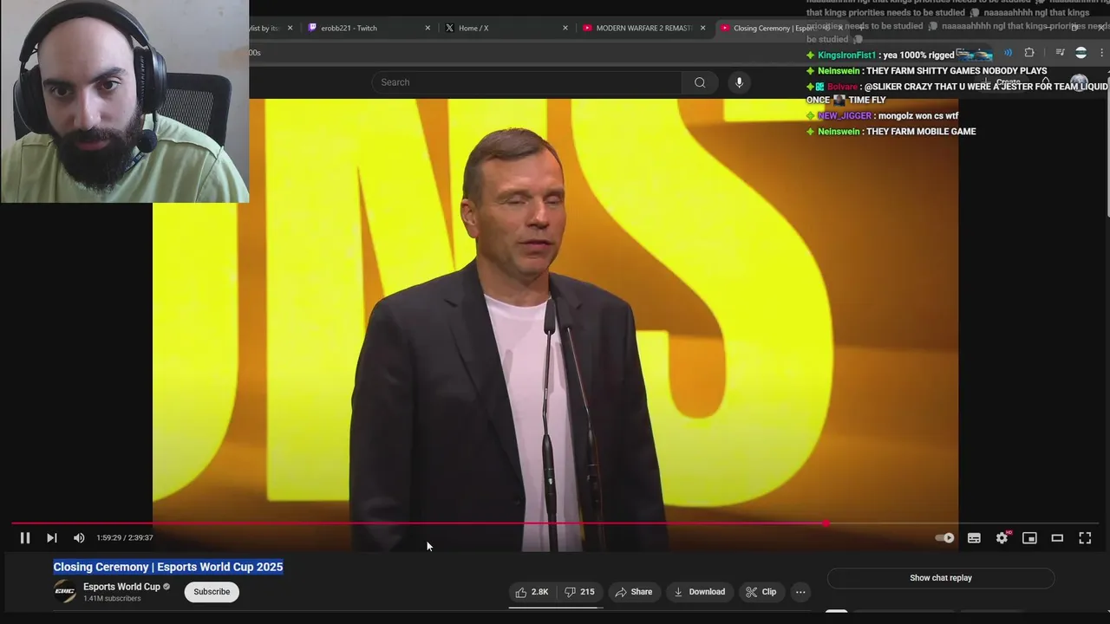Click Show chat replay button
The width and height of the screenshot is (1110, 624).
(941, 578)
